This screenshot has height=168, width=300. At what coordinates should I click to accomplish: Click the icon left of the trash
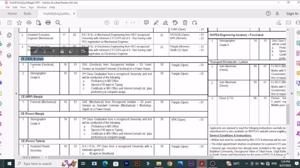coord(175,23)
